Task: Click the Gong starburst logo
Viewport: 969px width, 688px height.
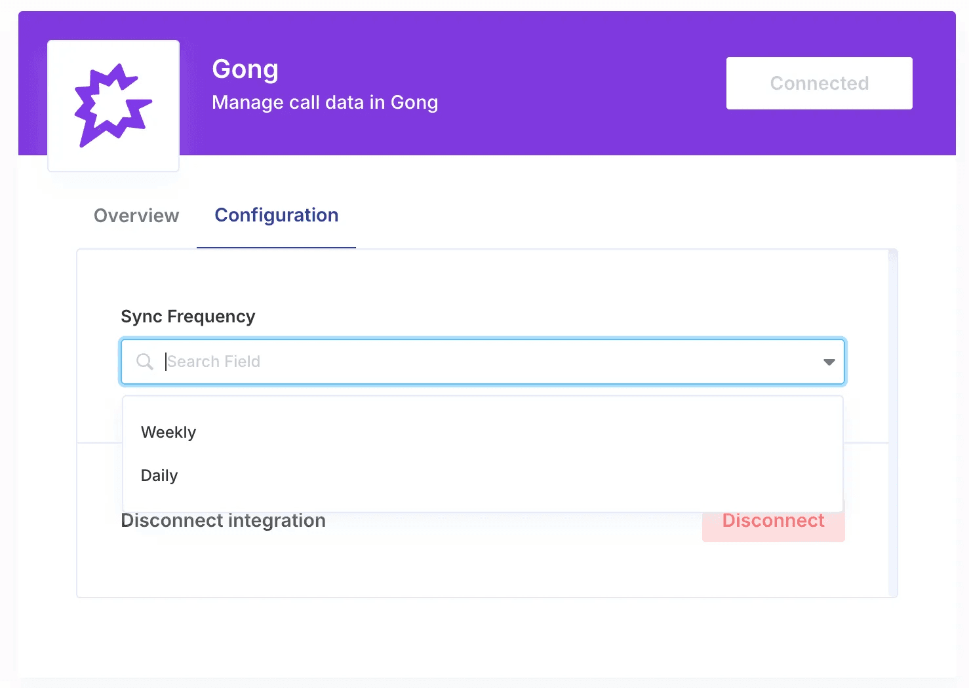Action: click(113, 105)
